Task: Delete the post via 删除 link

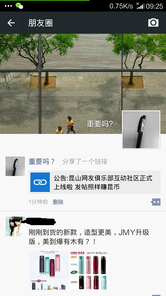Action: point(58,202)
